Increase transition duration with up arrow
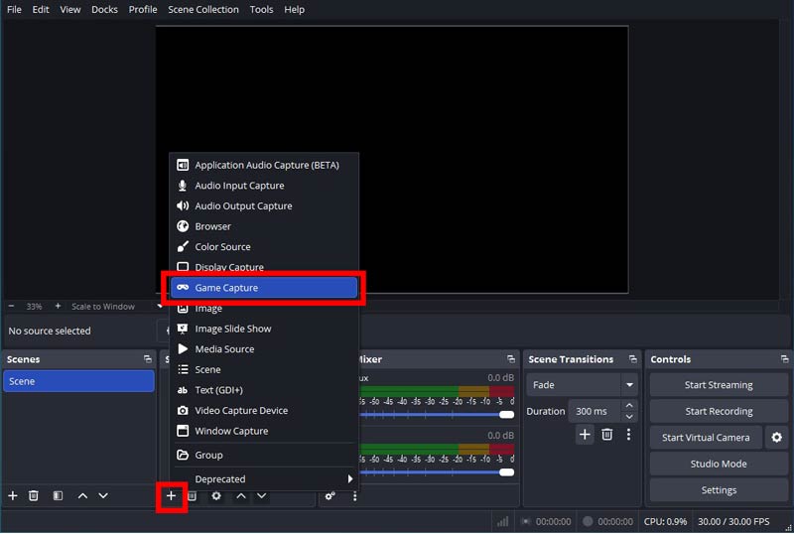This screenshot has width=794, height=534. pos(629,405)
